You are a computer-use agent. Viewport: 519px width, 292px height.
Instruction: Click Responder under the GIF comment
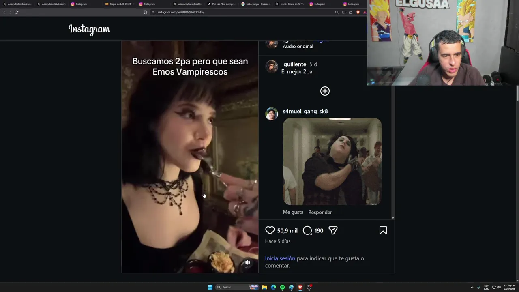(x=320, y=212)
